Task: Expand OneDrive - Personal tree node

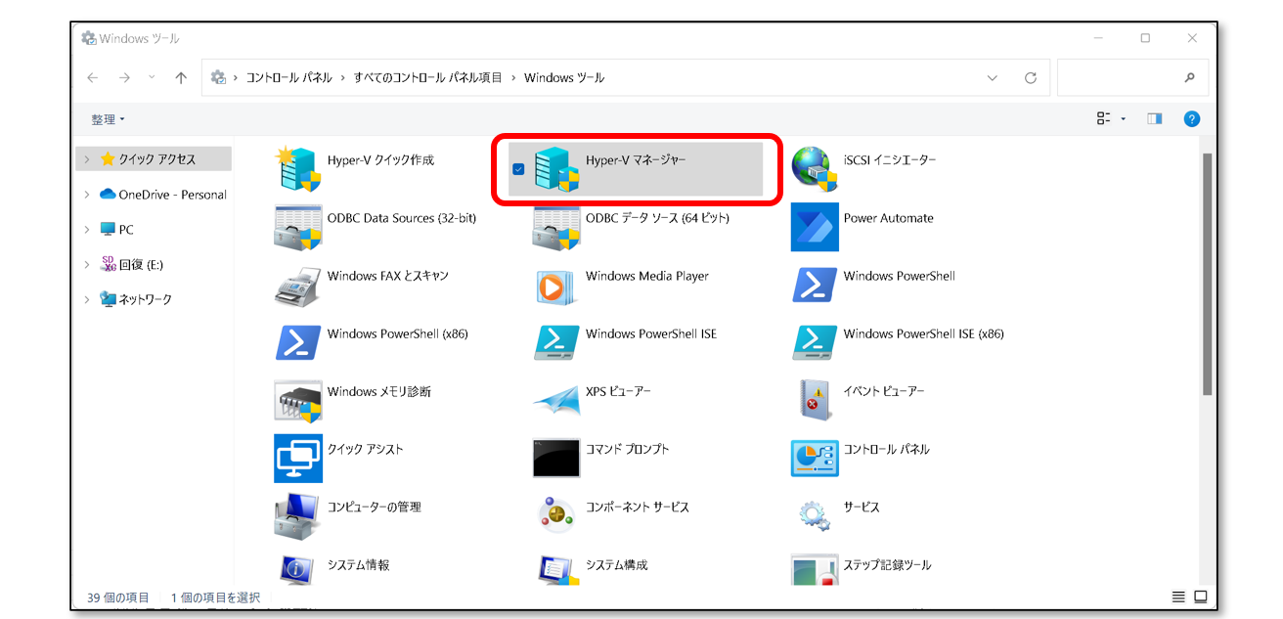Action: tap(87, 195)
